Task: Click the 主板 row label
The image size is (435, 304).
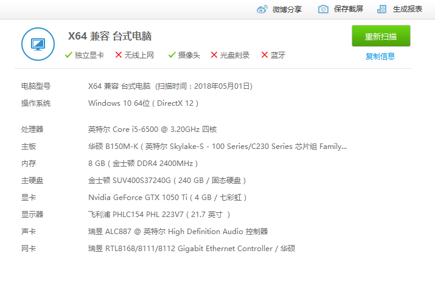Action: [x=29, y=147]
